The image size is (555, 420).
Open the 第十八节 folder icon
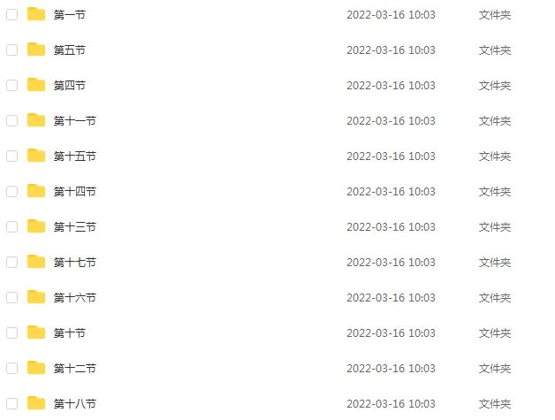point(36,403)
